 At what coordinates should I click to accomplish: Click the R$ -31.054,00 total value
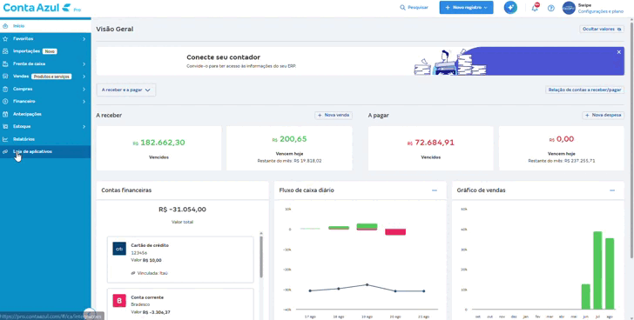pyautogui.click(x=182, y=210)
